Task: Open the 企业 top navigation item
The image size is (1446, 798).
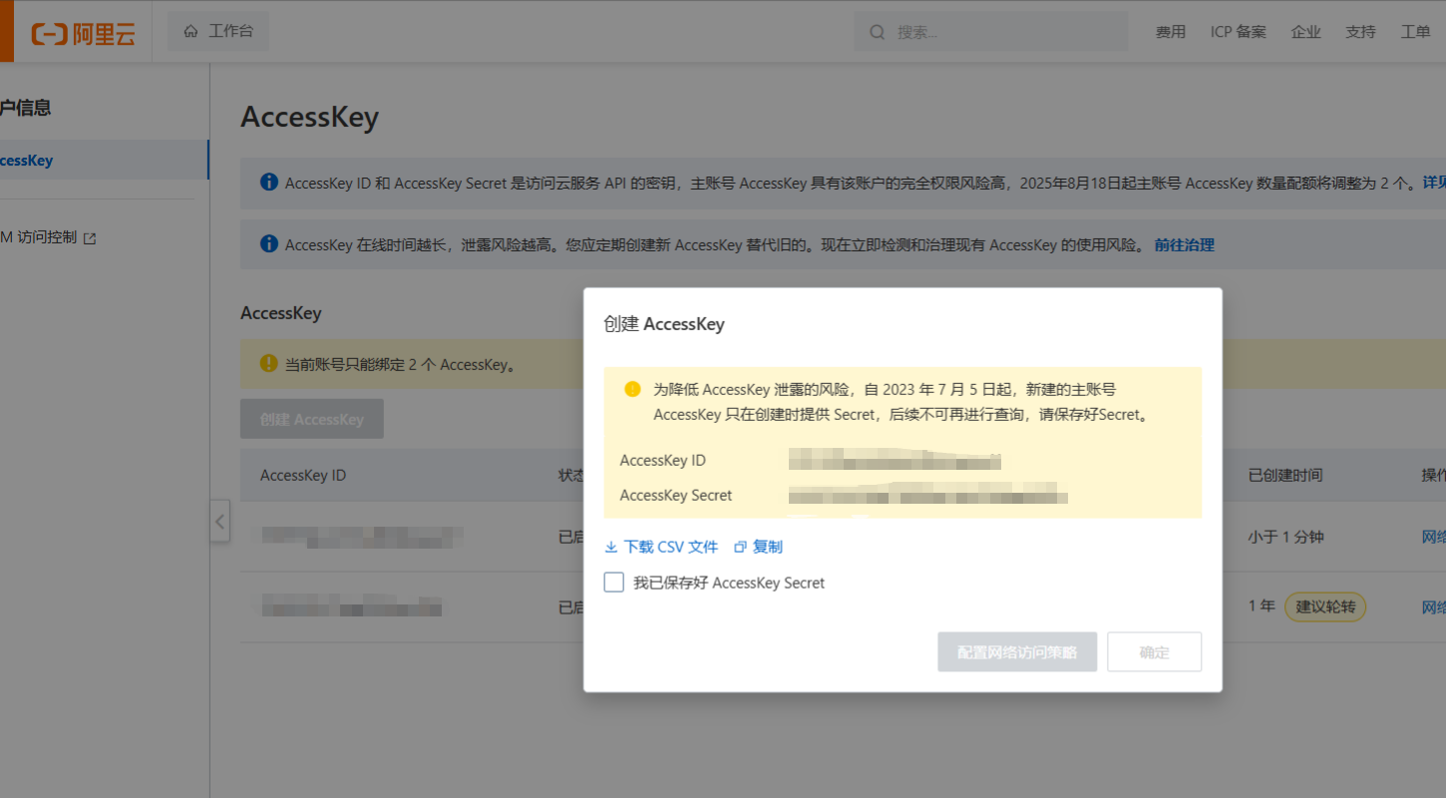Action: pos(1305,32)
